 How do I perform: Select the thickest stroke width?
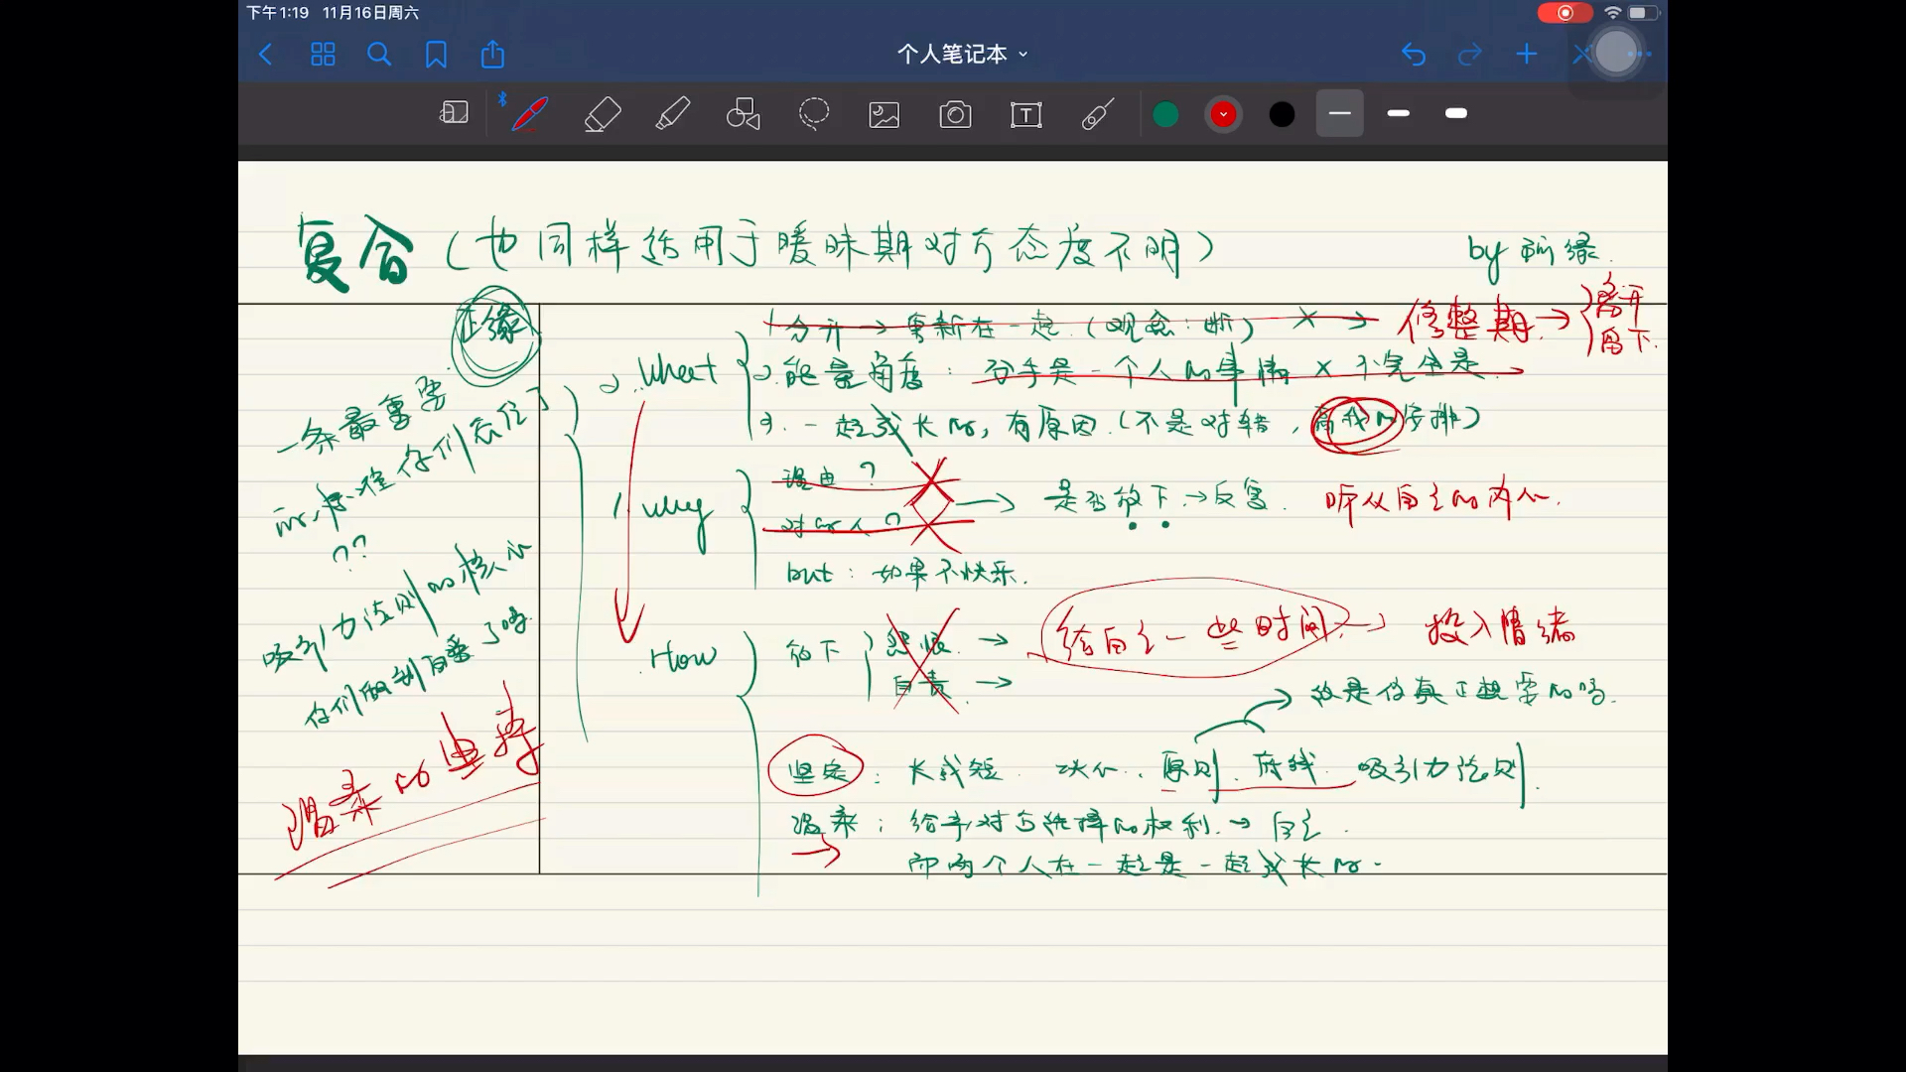click(1456, 113)
